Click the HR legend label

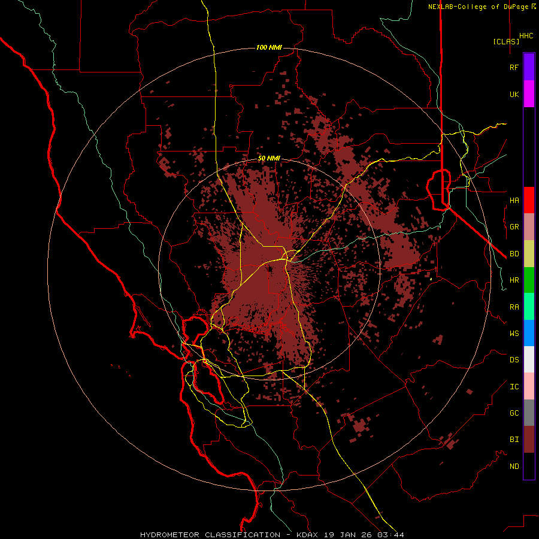coord(514,280)
